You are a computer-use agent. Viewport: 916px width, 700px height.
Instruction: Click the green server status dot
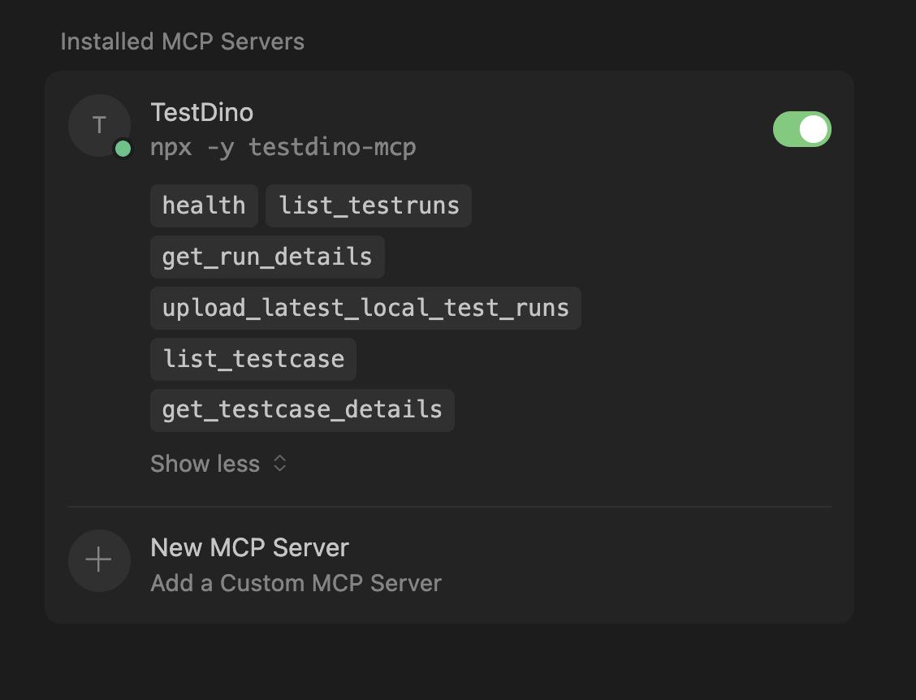tap(123, 149)
